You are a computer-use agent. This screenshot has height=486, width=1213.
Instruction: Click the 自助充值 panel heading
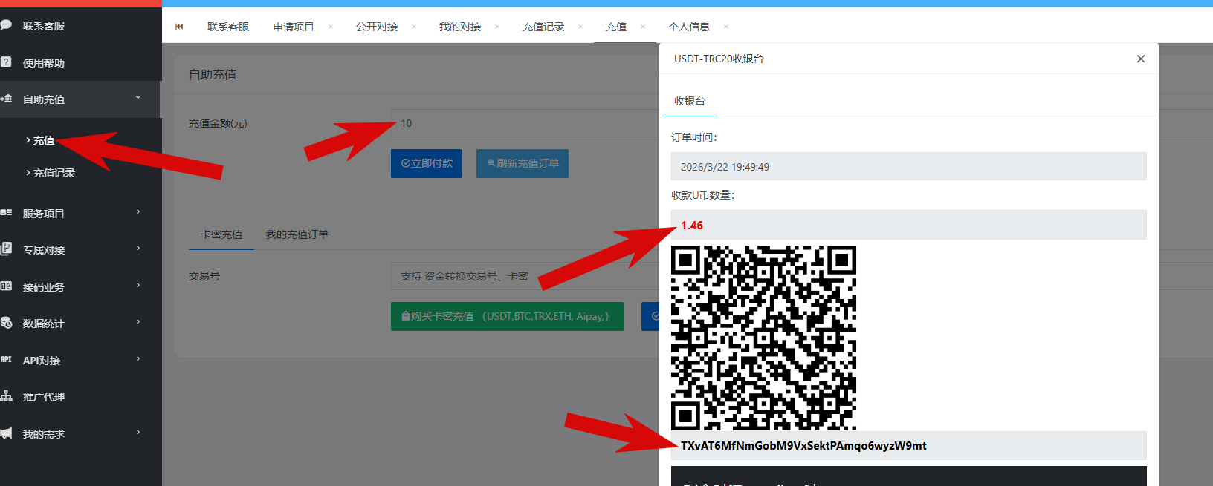pyautogui.click(x=213, y=74)
